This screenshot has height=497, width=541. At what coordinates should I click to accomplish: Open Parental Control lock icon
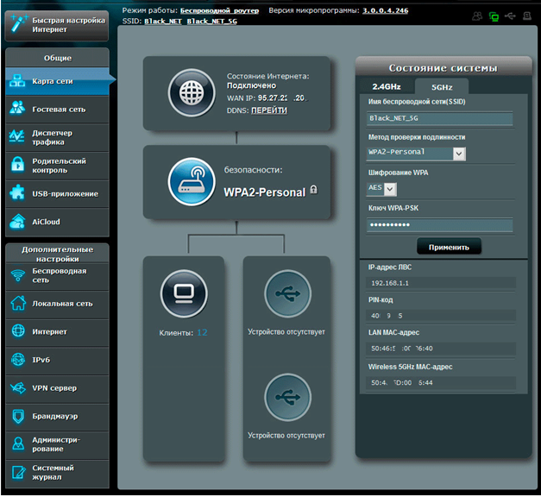pos(17,164)
